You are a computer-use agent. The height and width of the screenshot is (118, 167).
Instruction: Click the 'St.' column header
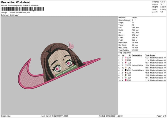[130, 55]
